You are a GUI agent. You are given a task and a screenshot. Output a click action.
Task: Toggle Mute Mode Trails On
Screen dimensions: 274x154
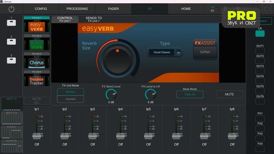(190, 95)
